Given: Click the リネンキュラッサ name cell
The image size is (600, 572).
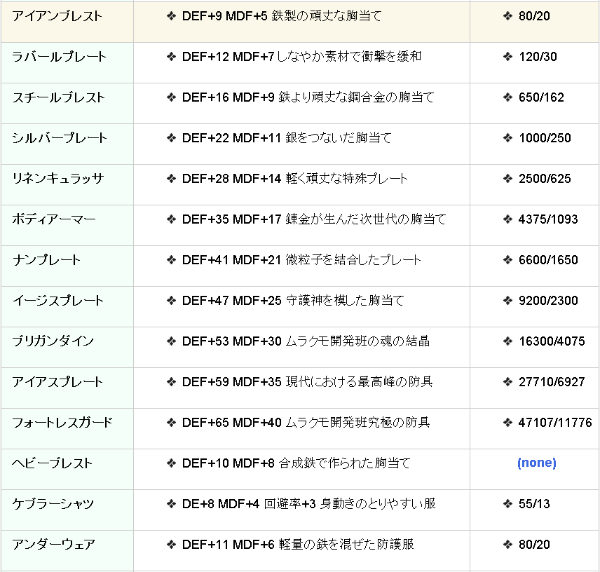Looking at the screenshot, I should (57, 179).
